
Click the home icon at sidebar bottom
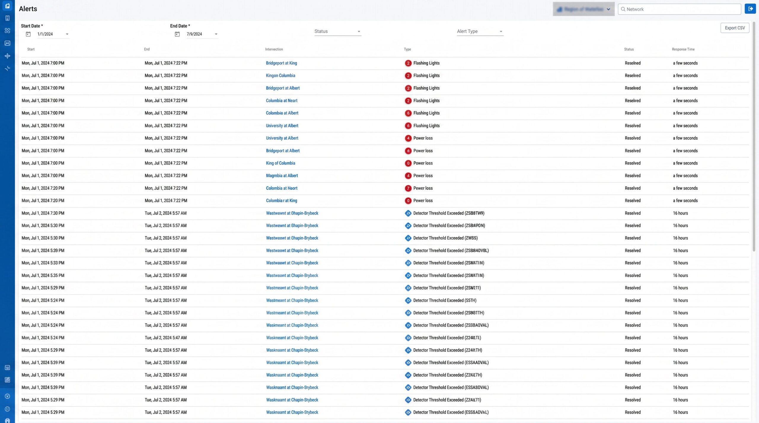(7, 421)
